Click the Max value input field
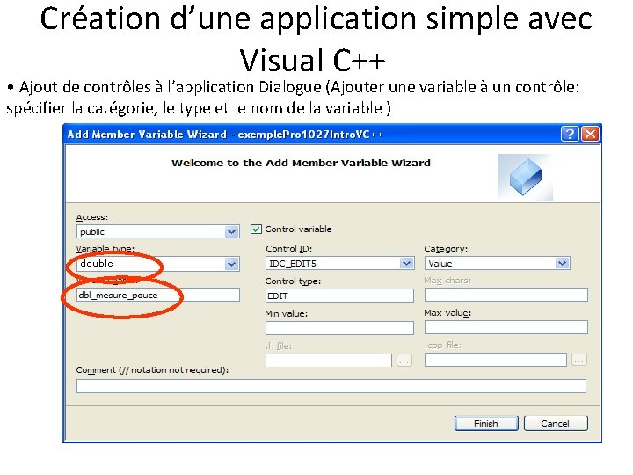633x475 pixels. [x=506, y=327]
